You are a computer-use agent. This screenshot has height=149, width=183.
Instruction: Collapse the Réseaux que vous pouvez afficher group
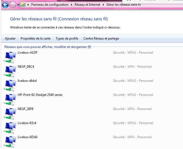48,47
